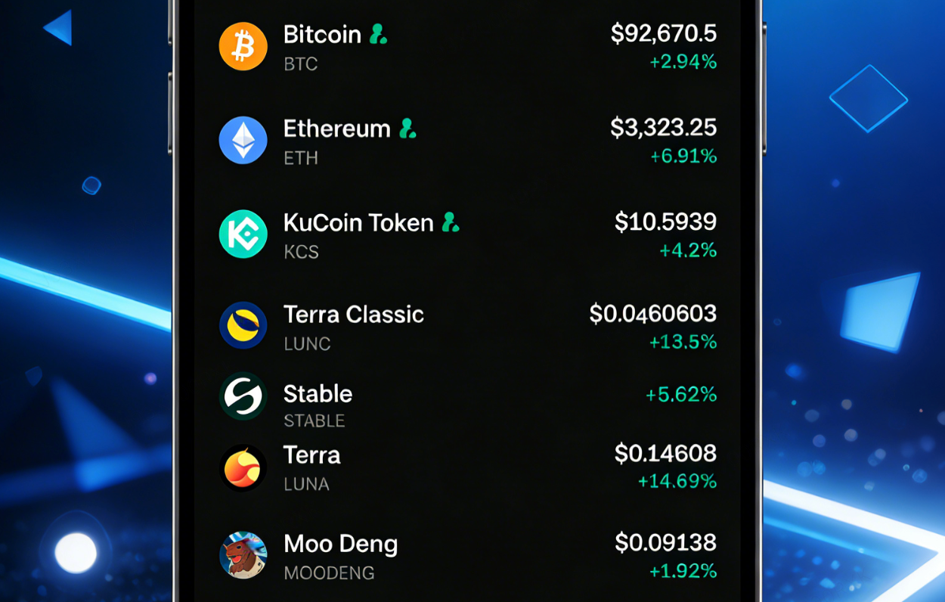Click the Stable coin logo

(x=242, y=394)
